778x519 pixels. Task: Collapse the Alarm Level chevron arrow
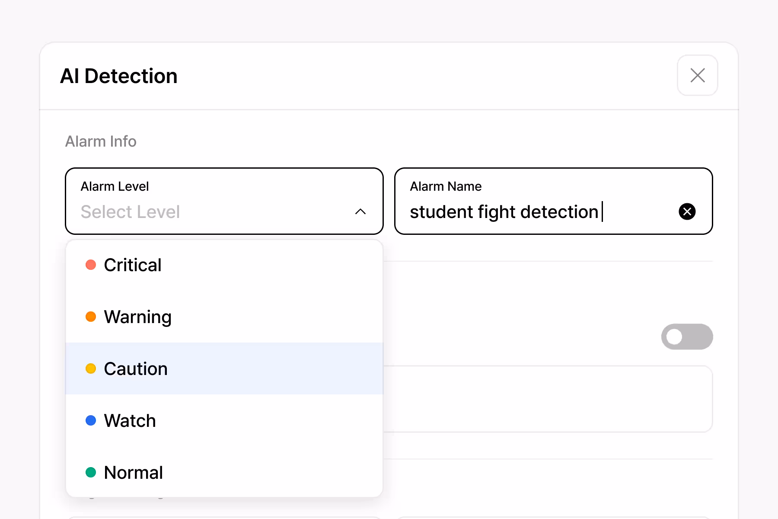(360, 211)
